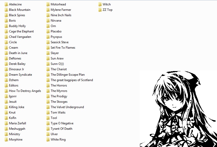Select the Chad Vangaalen folder name
The height and width of the screenshot is (147, 217).
coord(20,37)
